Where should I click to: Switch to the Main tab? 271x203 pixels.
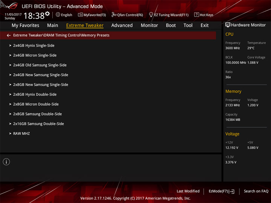click(53, 26)
